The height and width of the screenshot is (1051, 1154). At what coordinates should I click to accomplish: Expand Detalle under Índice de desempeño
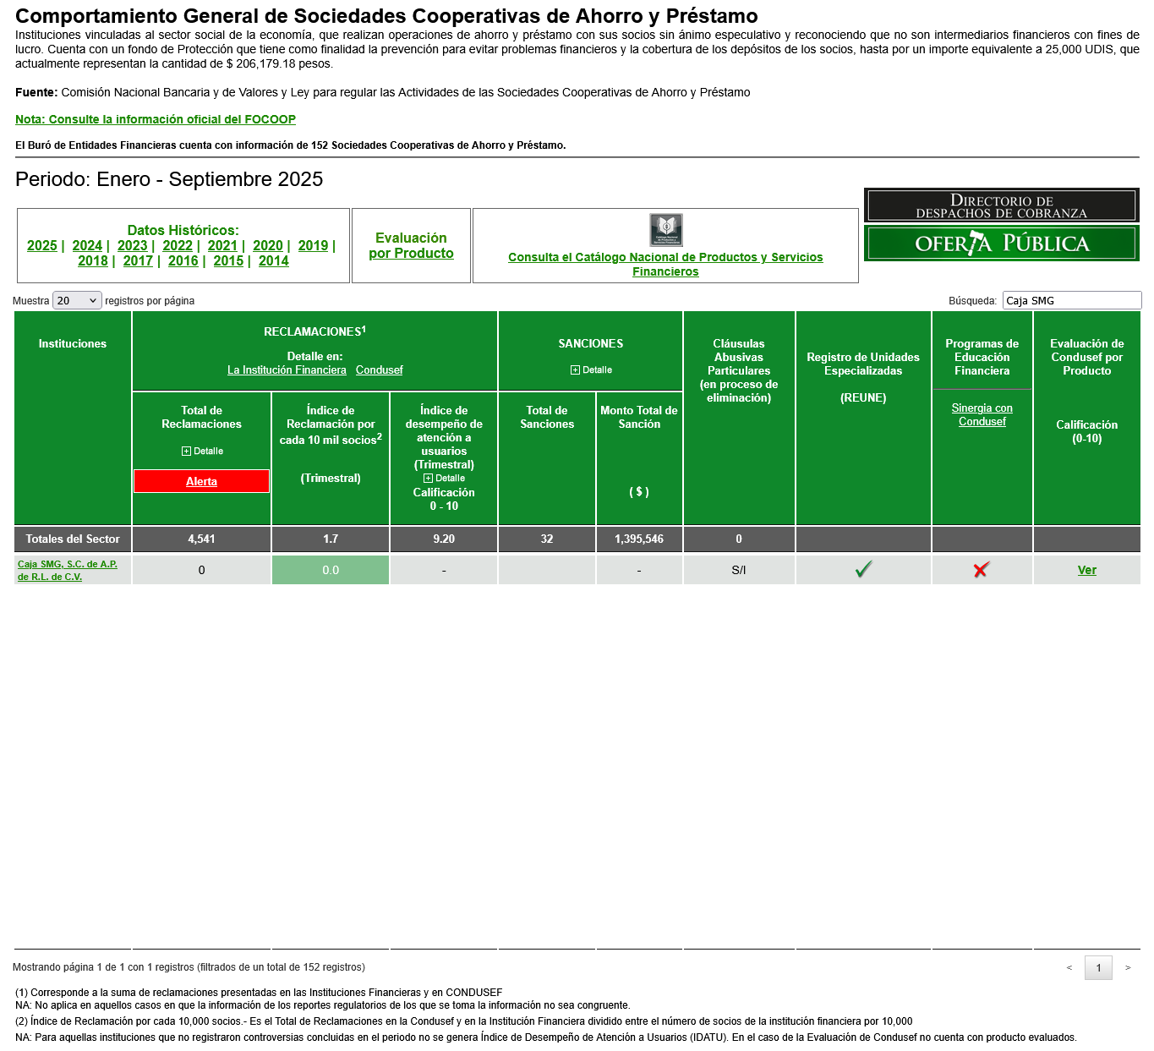coord(429,479)
